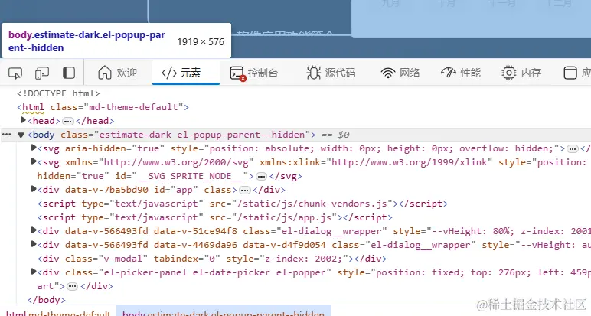Click ellipsis badge in div#app row
This screenshot has width=591, height=316.
(x=245, y=191)
